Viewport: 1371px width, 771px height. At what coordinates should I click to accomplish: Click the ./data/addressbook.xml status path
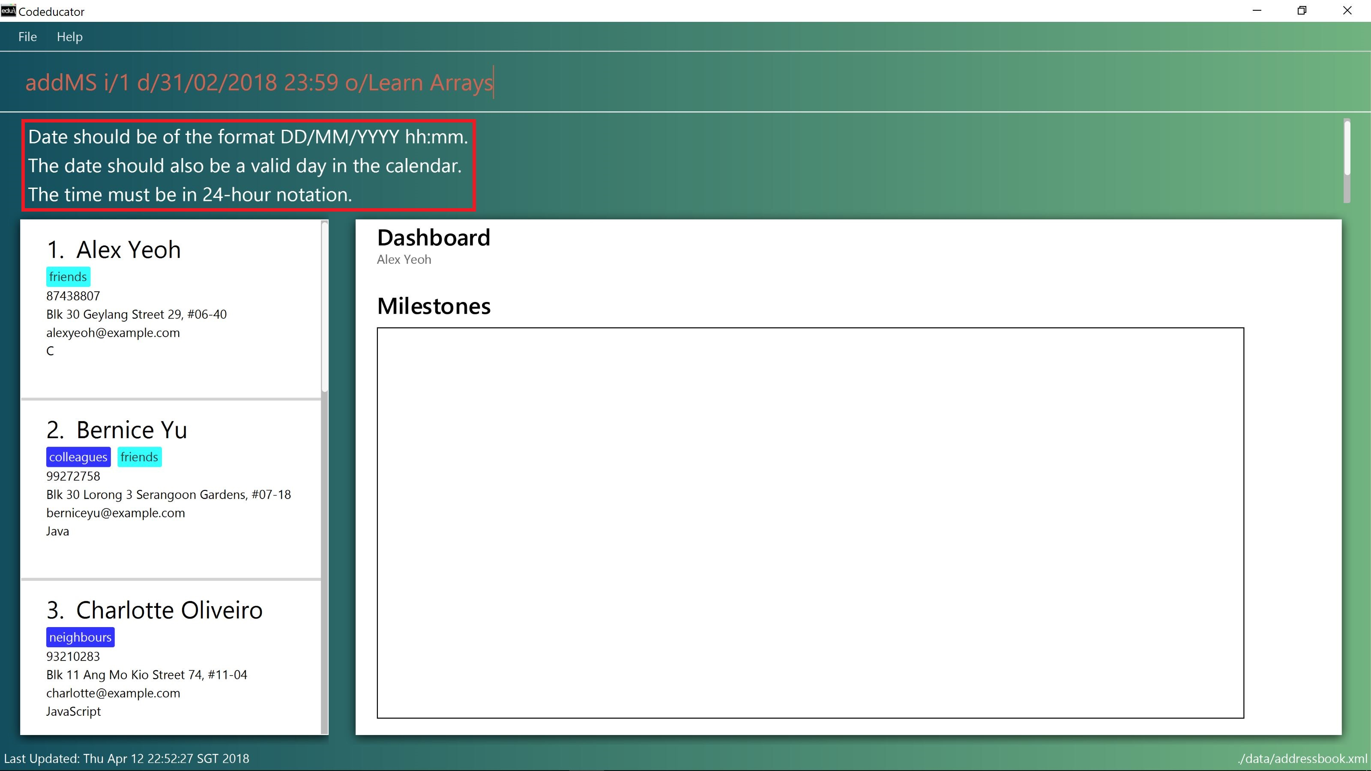(x=1302, y=758)
